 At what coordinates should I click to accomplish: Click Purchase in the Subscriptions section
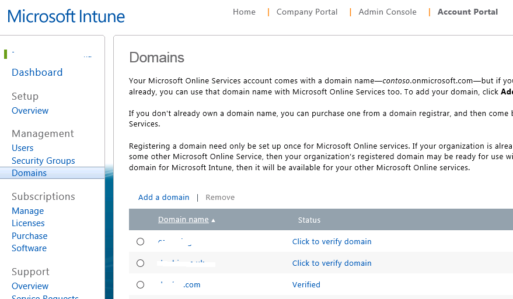click(29, 236)
